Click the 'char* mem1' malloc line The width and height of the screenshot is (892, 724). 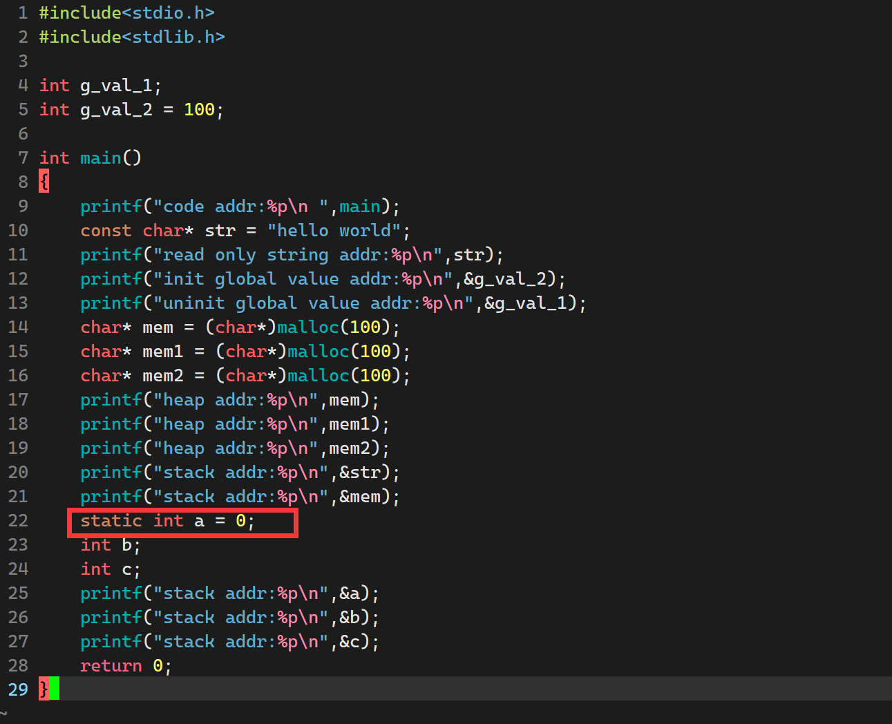point(245,352)
